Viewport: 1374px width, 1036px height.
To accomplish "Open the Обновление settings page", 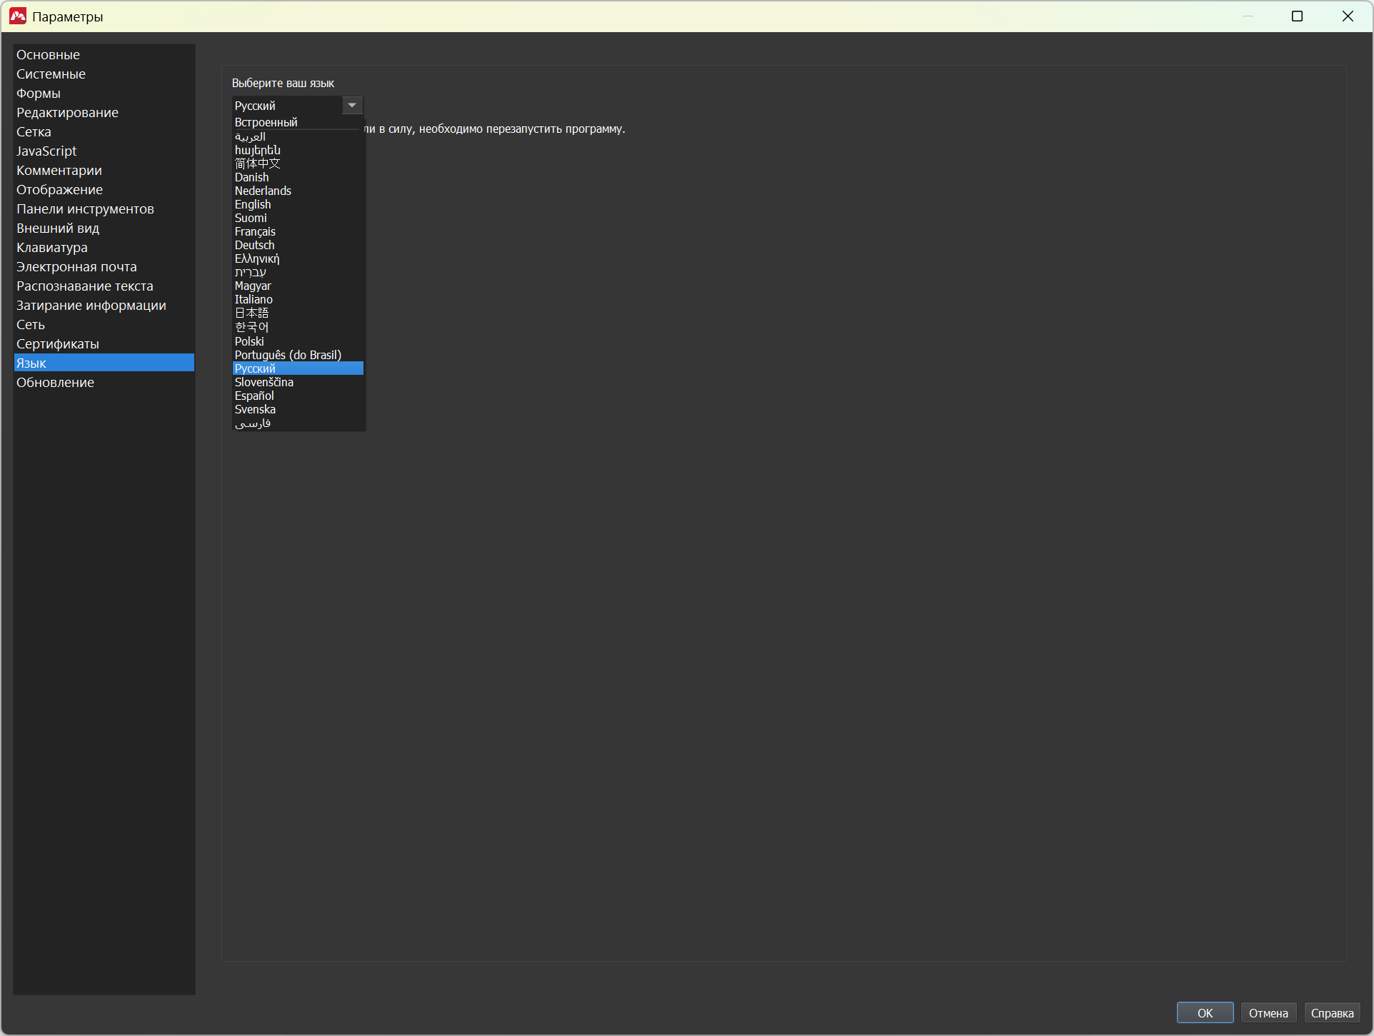I will tap(55, 382).
